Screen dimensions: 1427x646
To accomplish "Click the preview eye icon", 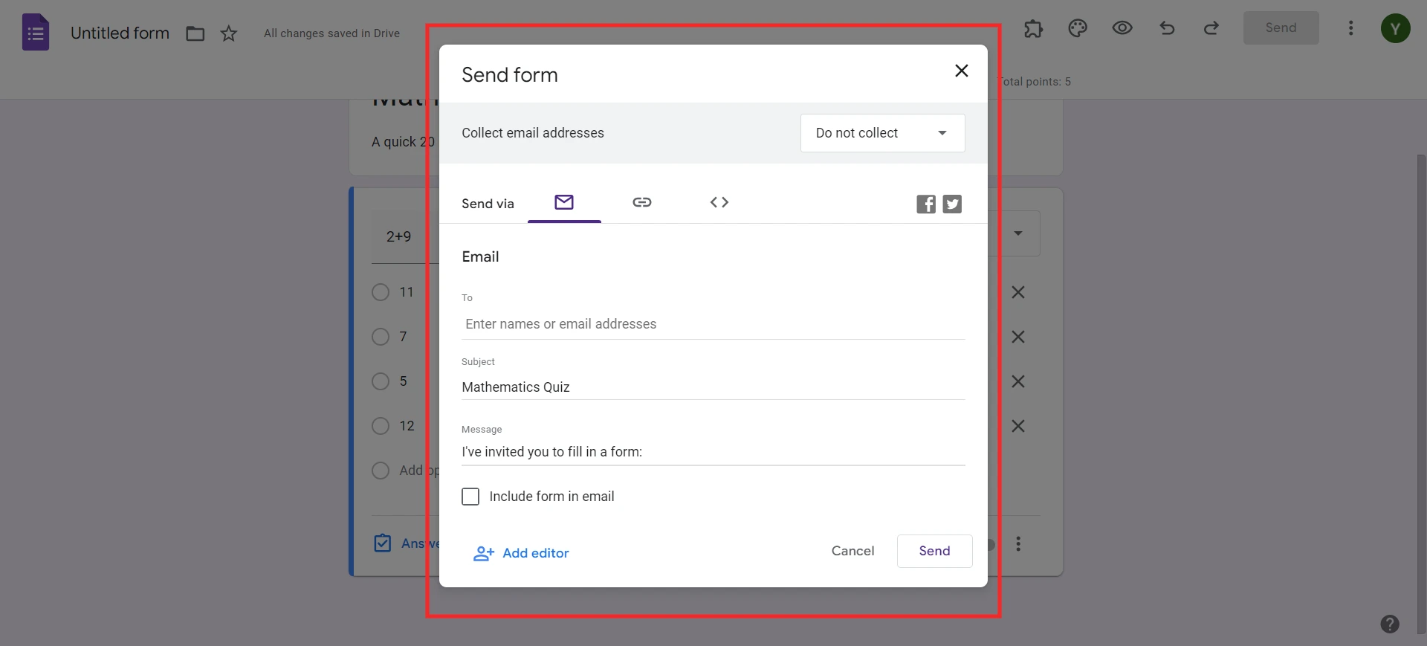I will [x=1122, y=28].
